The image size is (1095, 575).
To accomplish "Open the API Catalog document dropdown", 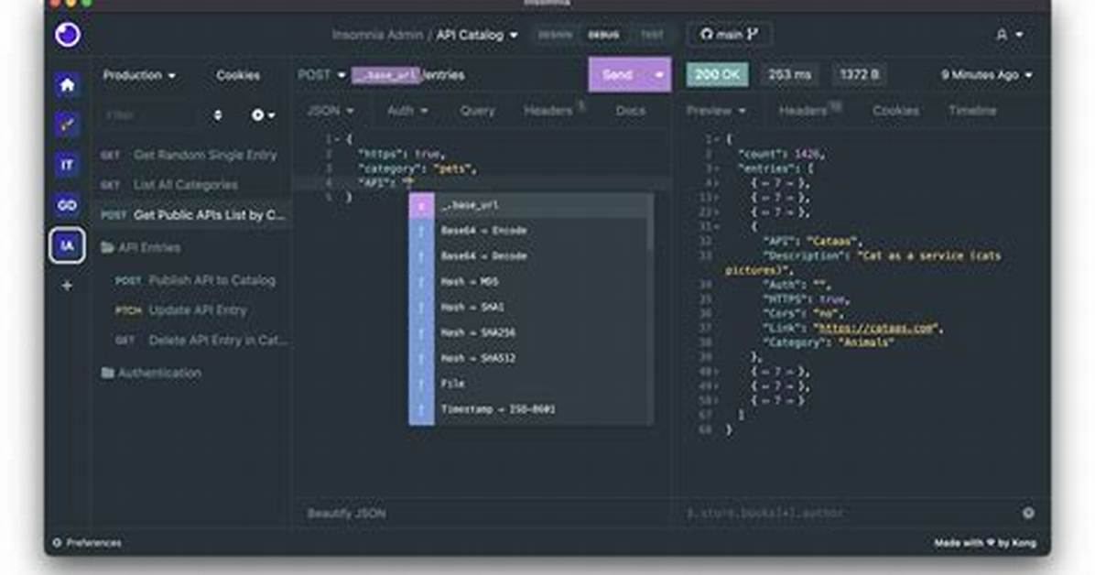I will (x=478, y=34).
